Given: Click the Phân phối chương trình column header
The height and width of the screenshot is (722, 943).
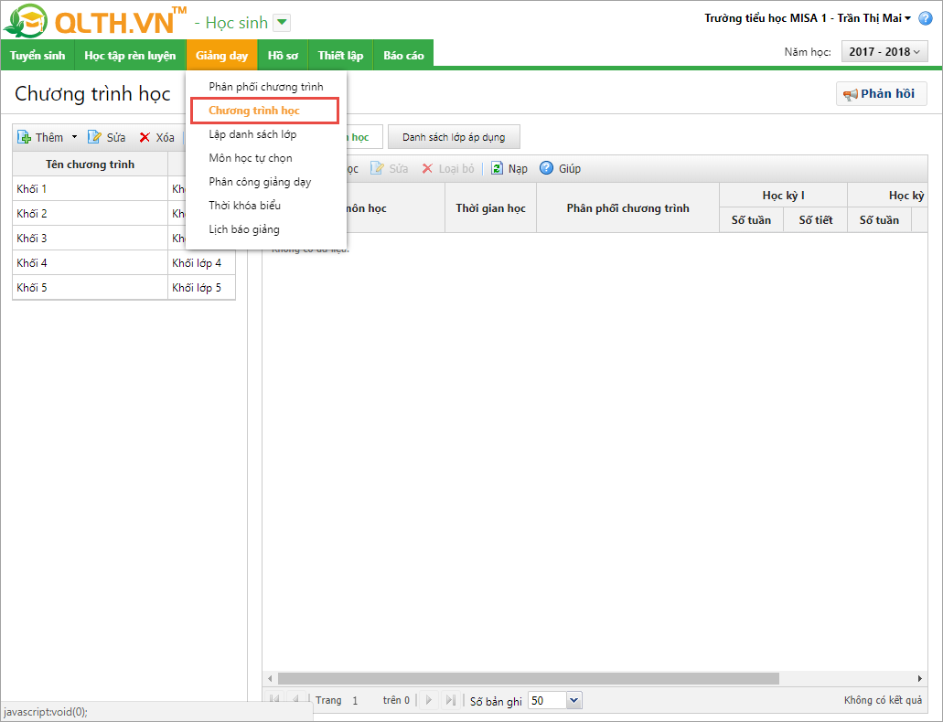Looking at the screenshot, I should click(627, 208).
